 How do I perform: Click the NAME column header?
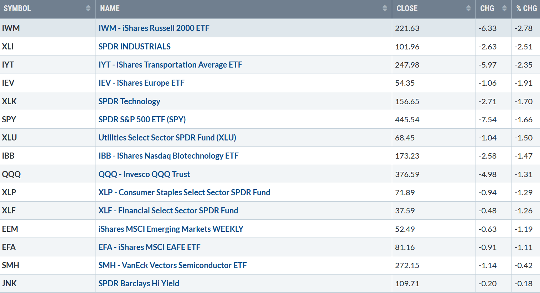[x=244, y=9]
